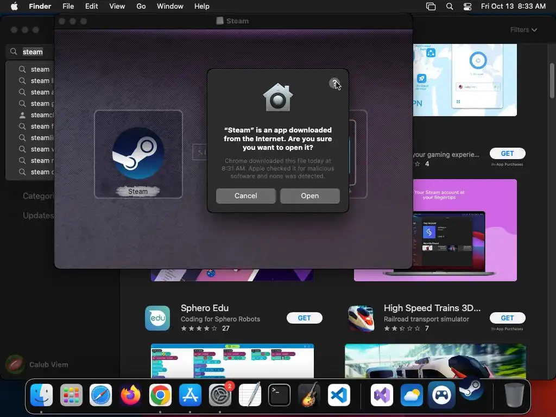Show date and time in menu bar

513,6
